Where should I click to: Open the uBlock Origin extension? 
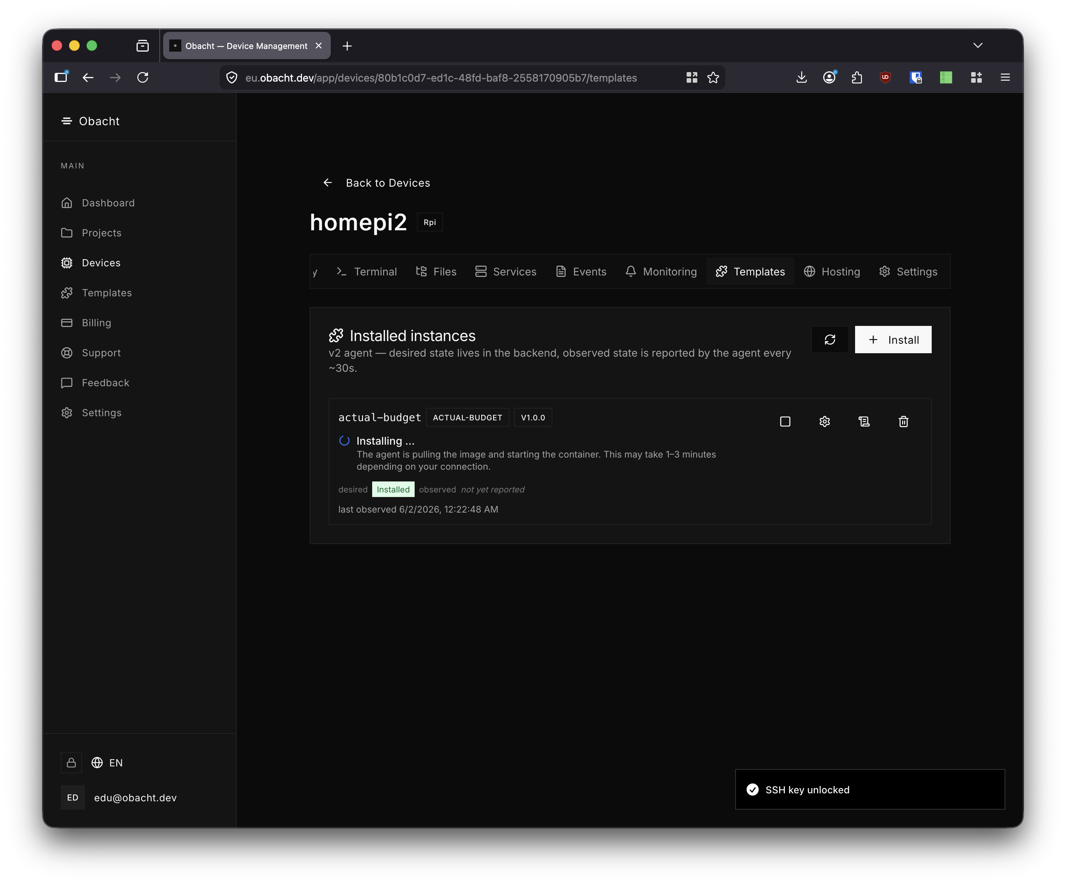885,77
